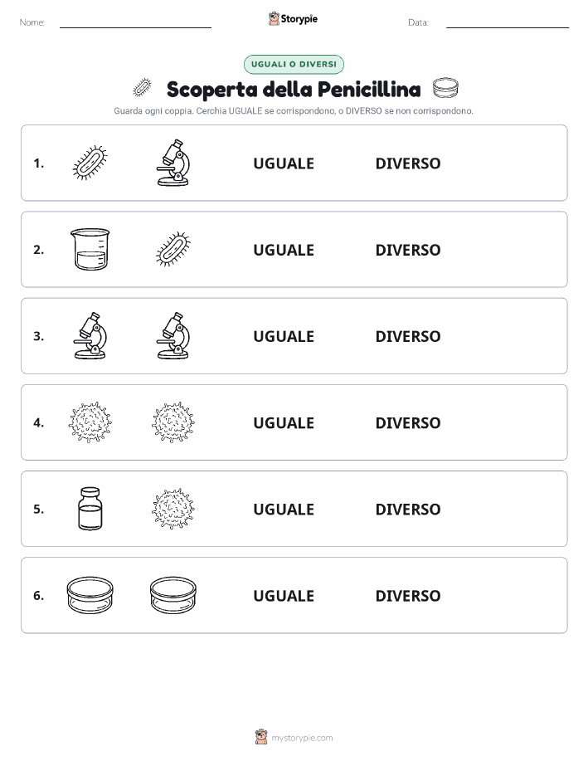588x761 pixels.
Task: Select the beaker icon in row 2
Action: 90,249
